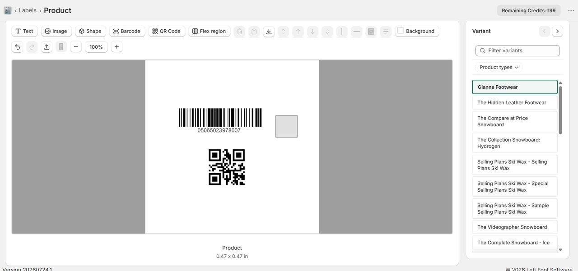
Task: Add a QR Code element
Action: tap(167, 31)
